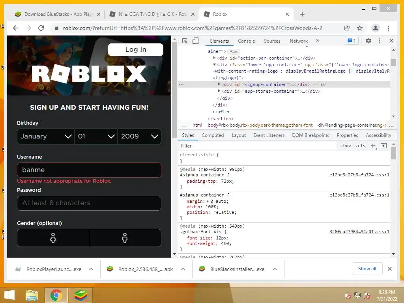Open Chrome's three-dot menu

pos(388,28)
